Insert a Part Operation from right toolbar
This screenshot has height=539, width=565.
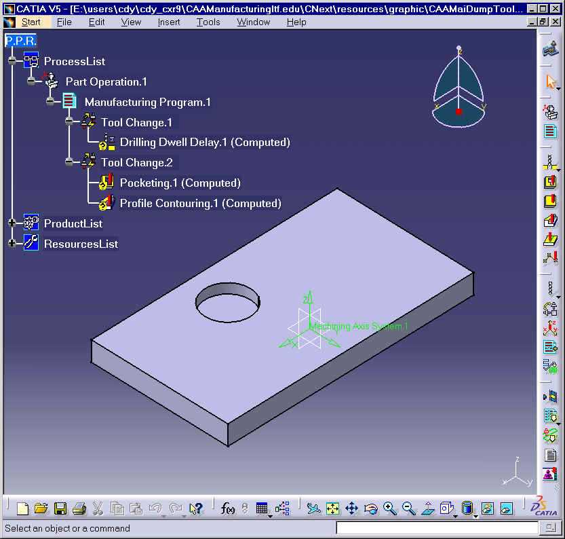[550, 111]
